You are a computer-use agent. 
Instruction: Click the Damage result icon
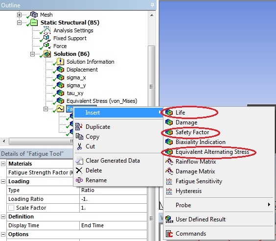click(169, 122)
